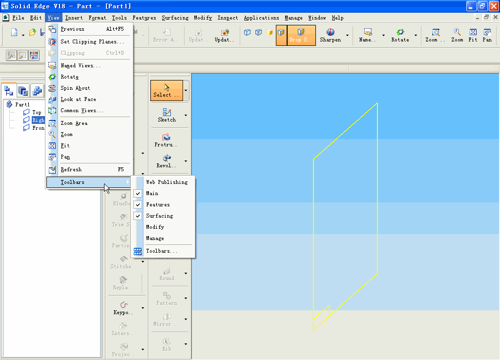
Task: Expand the Revolve tool flyout arrow
Action: (x=186, y=161)
